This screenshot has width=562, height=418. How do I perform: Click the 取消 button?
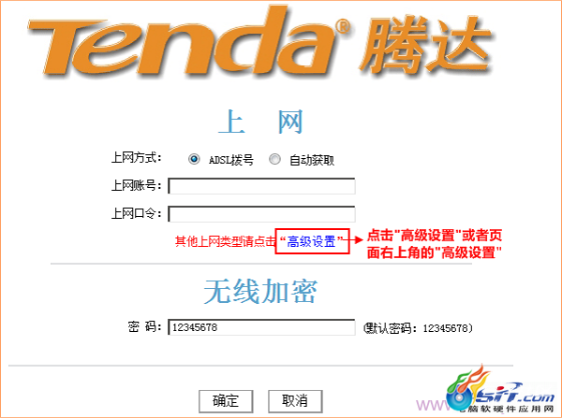coord(295,401)
